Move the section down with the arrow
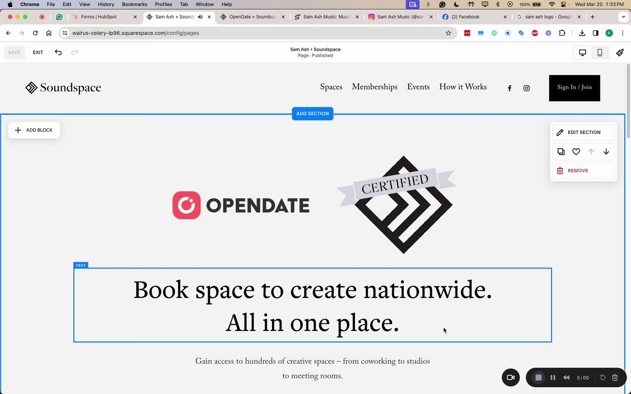Screen dimensions: 631x394 coord(606,152)
